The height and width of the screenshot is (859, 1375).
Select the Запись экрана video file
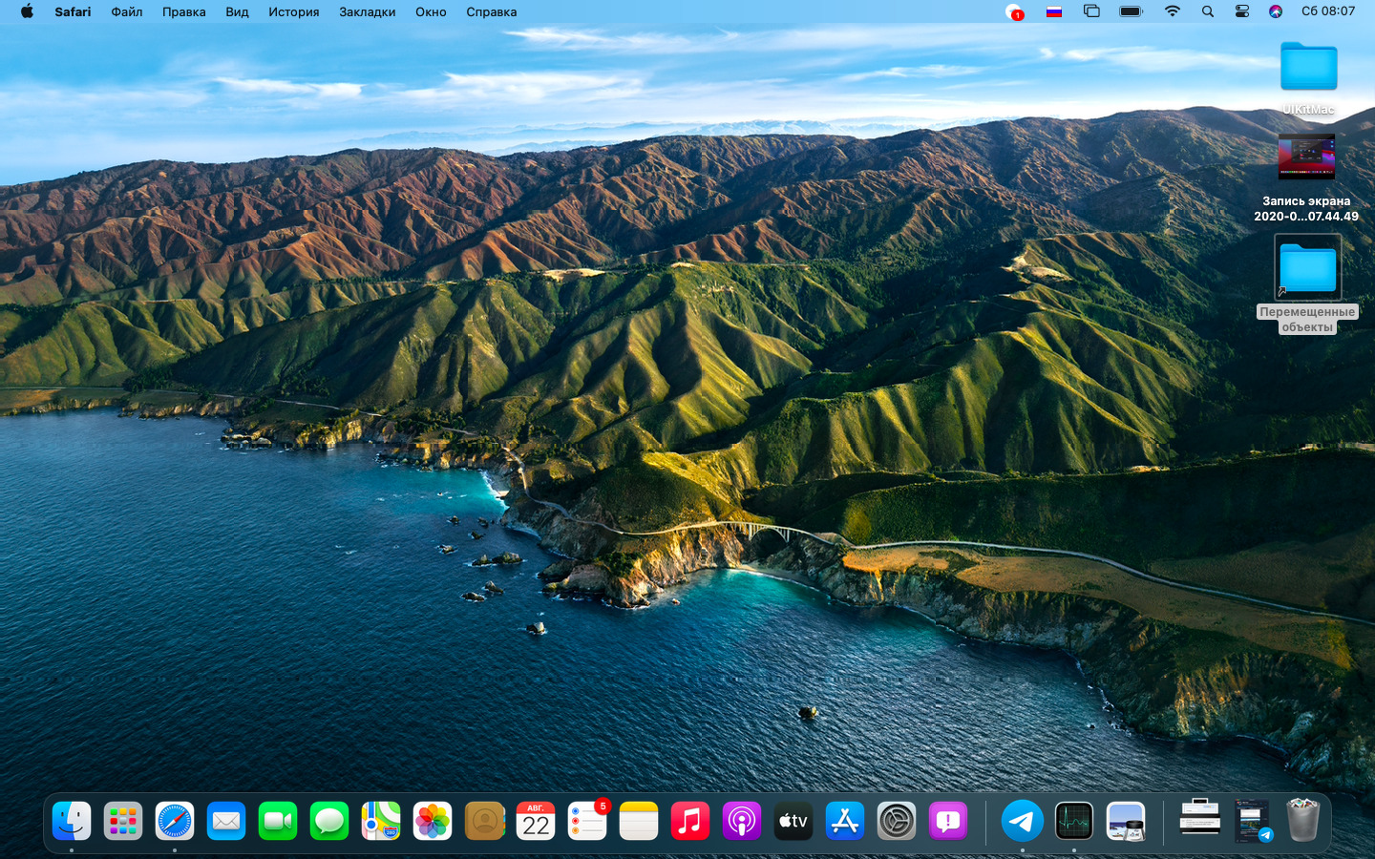coord(1306,157)
